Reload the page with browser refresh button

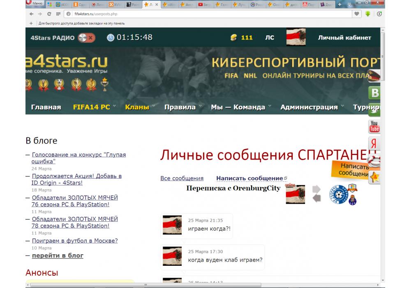click(49, 14)
